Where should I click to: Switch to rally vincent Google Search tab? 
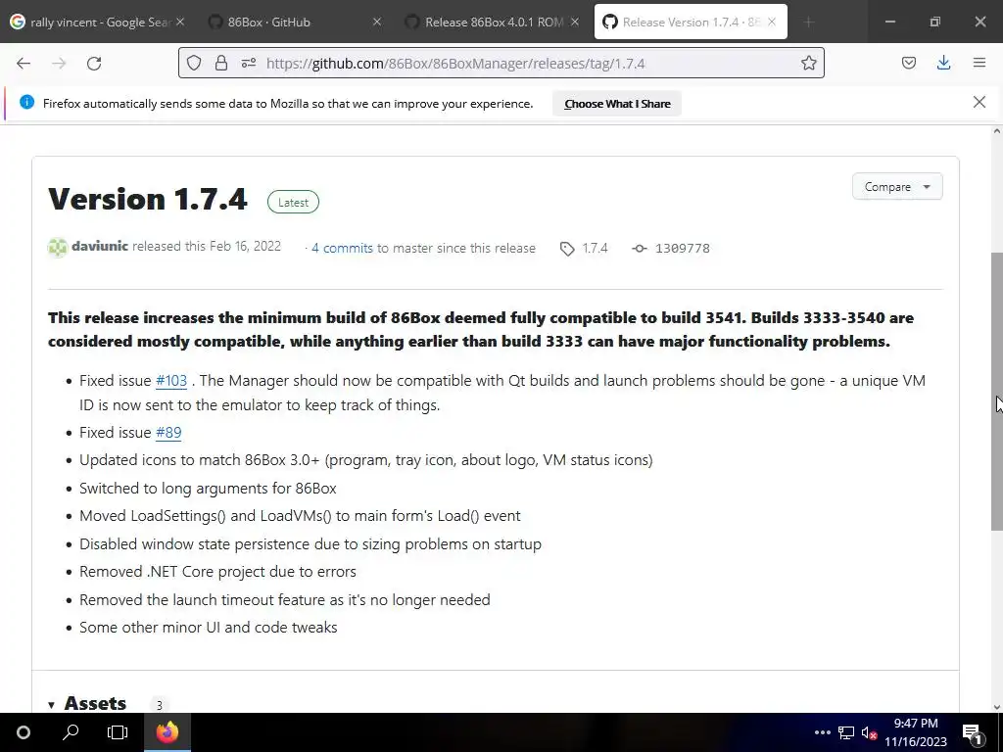click(96, 22)
